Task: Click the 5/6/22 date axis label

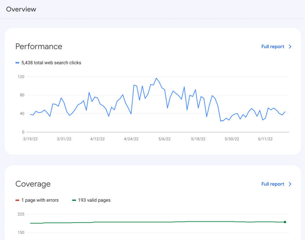Action: coord(165,139)
